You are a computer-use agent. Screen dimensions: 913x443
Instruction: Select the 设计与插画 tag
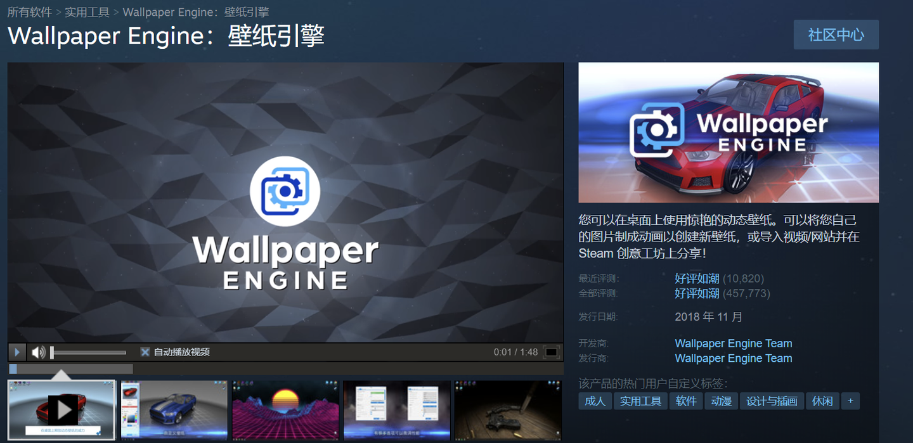[x=771, y=401]
